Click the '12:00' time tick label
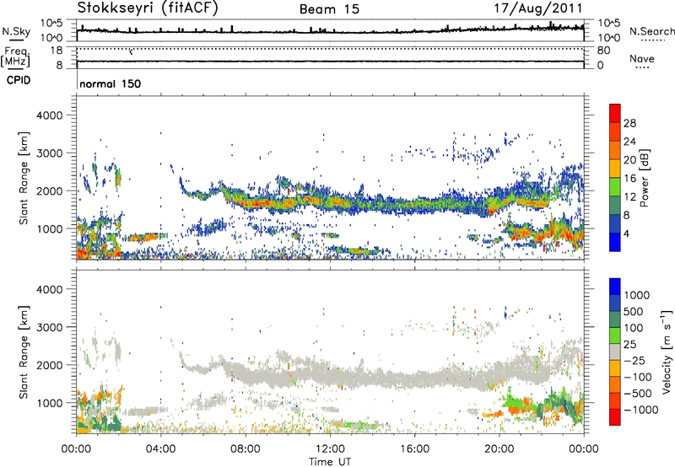This screenshot has height=467, width=675. pyautogui.click(x=330, y=449)
